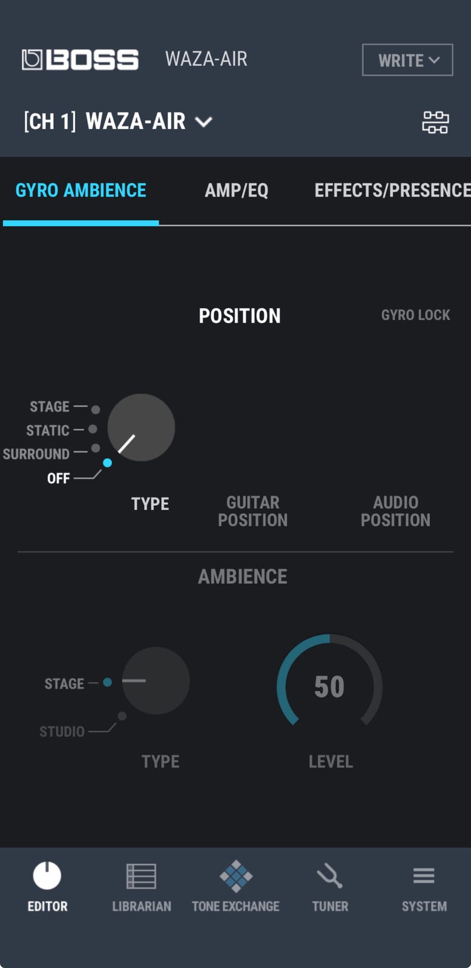Switch to the EFFECTS/PRESENCE tab
The width and height of the screenshot is (471, 968).
click(392, 191)
